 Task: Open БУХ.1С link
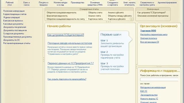pos(144,91)
